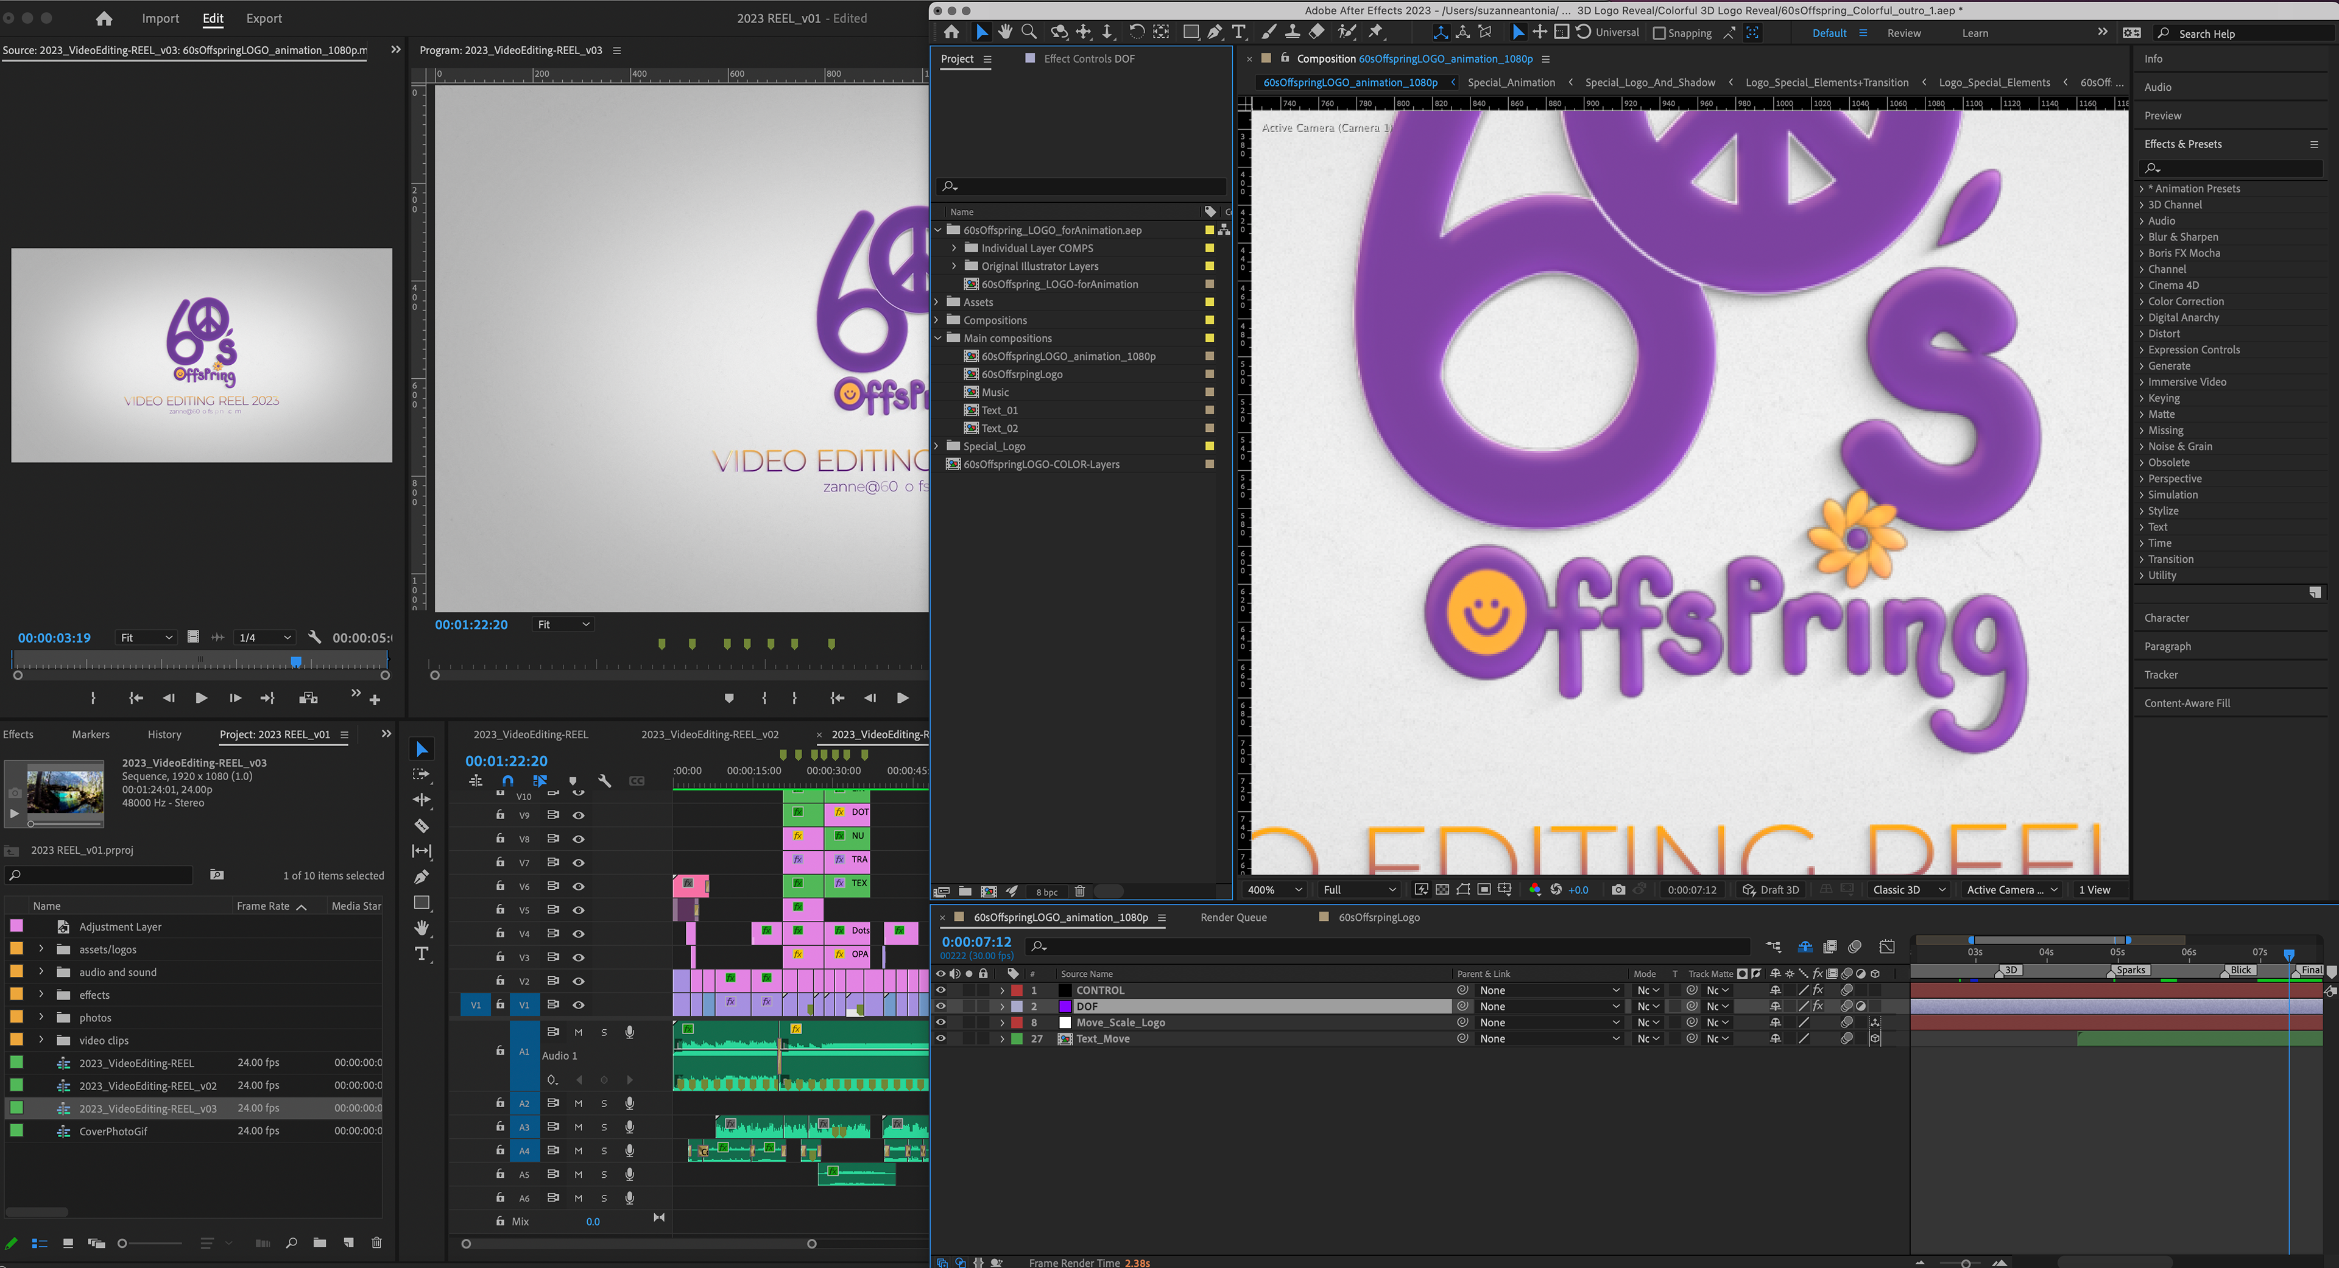Open the Render Queue tab
The height and width of the screenshot is (1268, 2339).
pyautogui.click(x=1233, y=917)
